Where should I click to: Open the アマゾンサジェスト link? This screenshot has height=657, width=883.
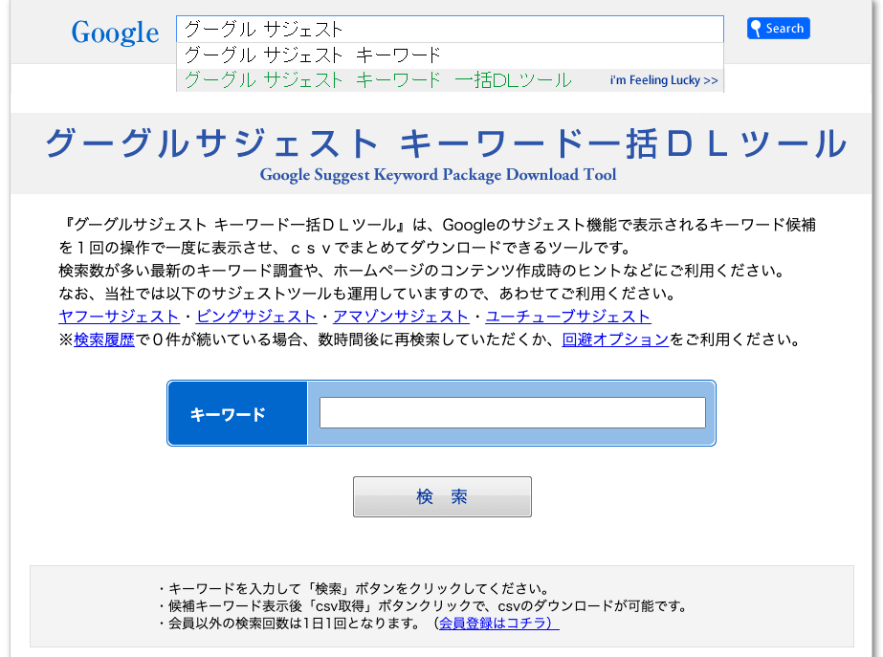tap(401, 317)
